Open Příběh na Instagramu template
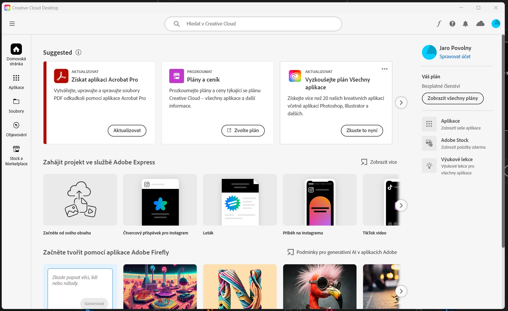 point(320,200)
